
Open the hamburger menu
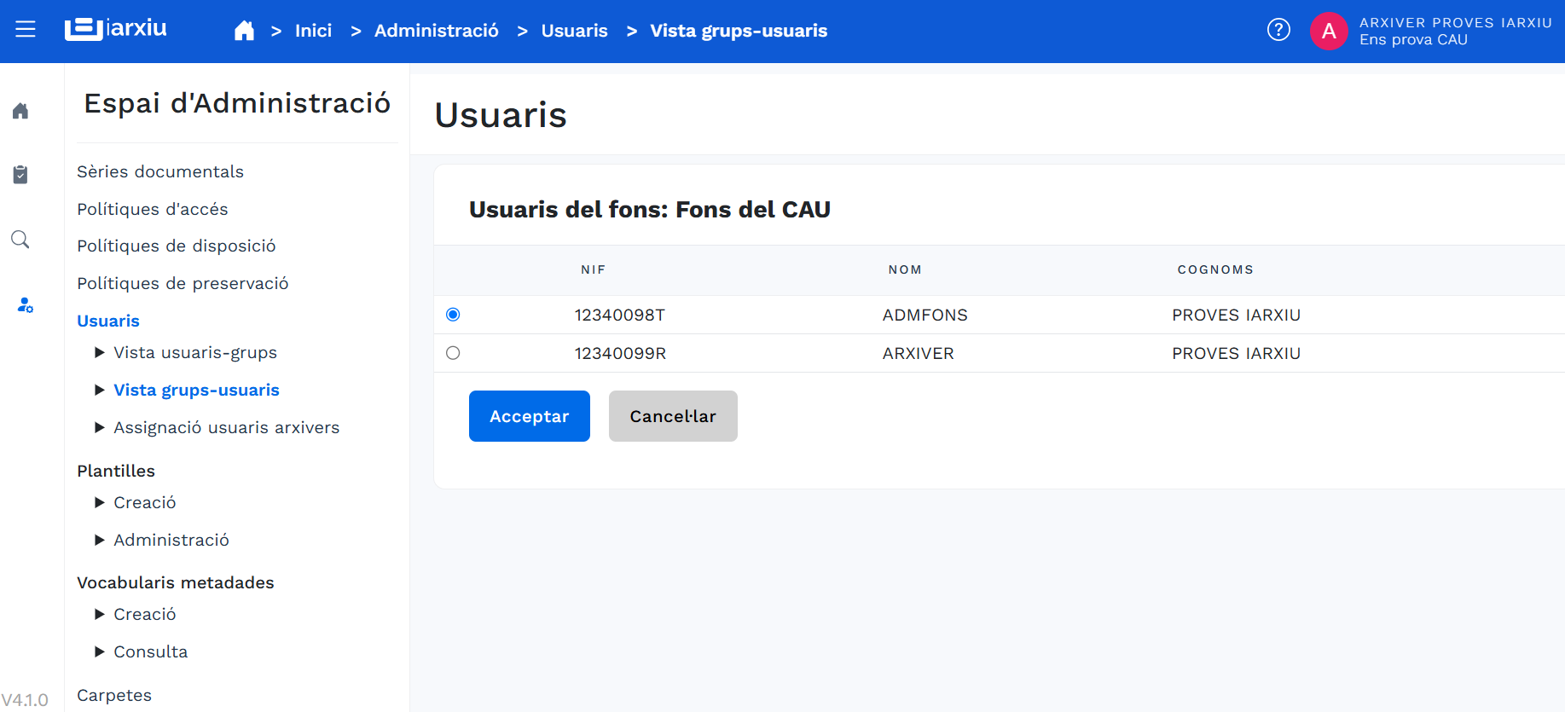26,30
